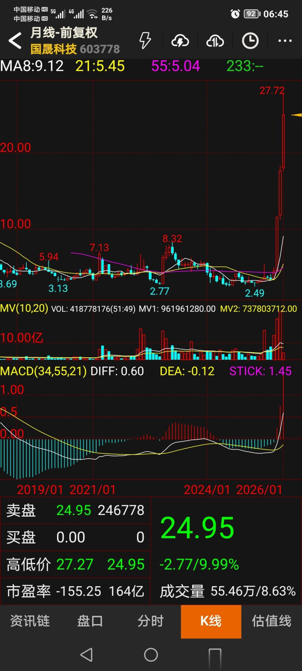The width and height of the screenshot is (302, 671).
Task: Tap the latest tall red candlestick
Action: pos(284,142)
